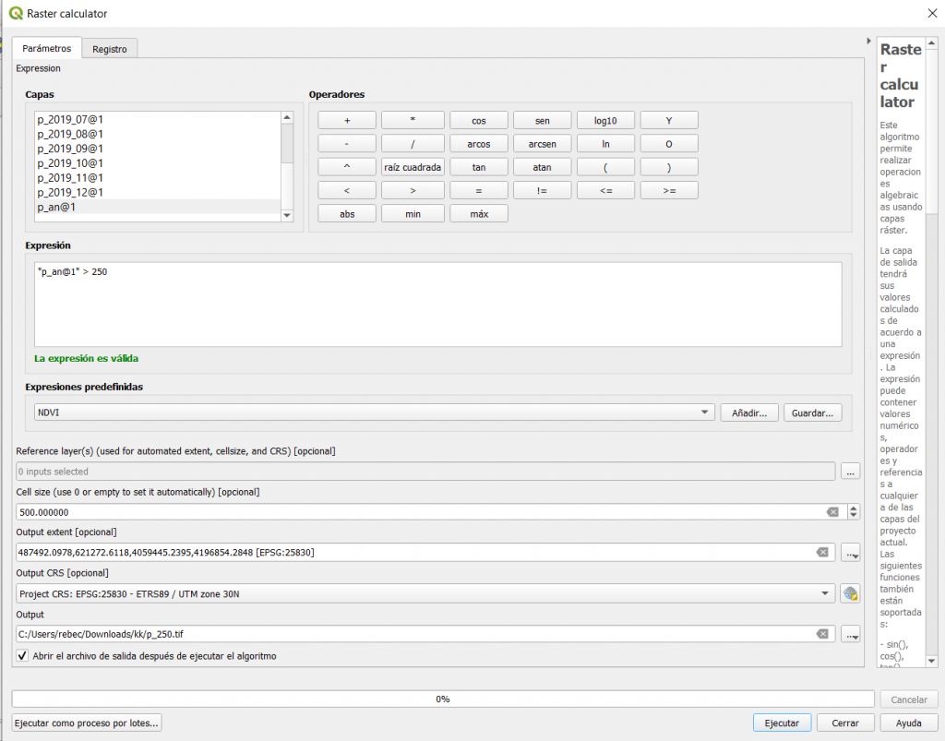
Task: Clear the Output file path text
Action: point(821,634)
